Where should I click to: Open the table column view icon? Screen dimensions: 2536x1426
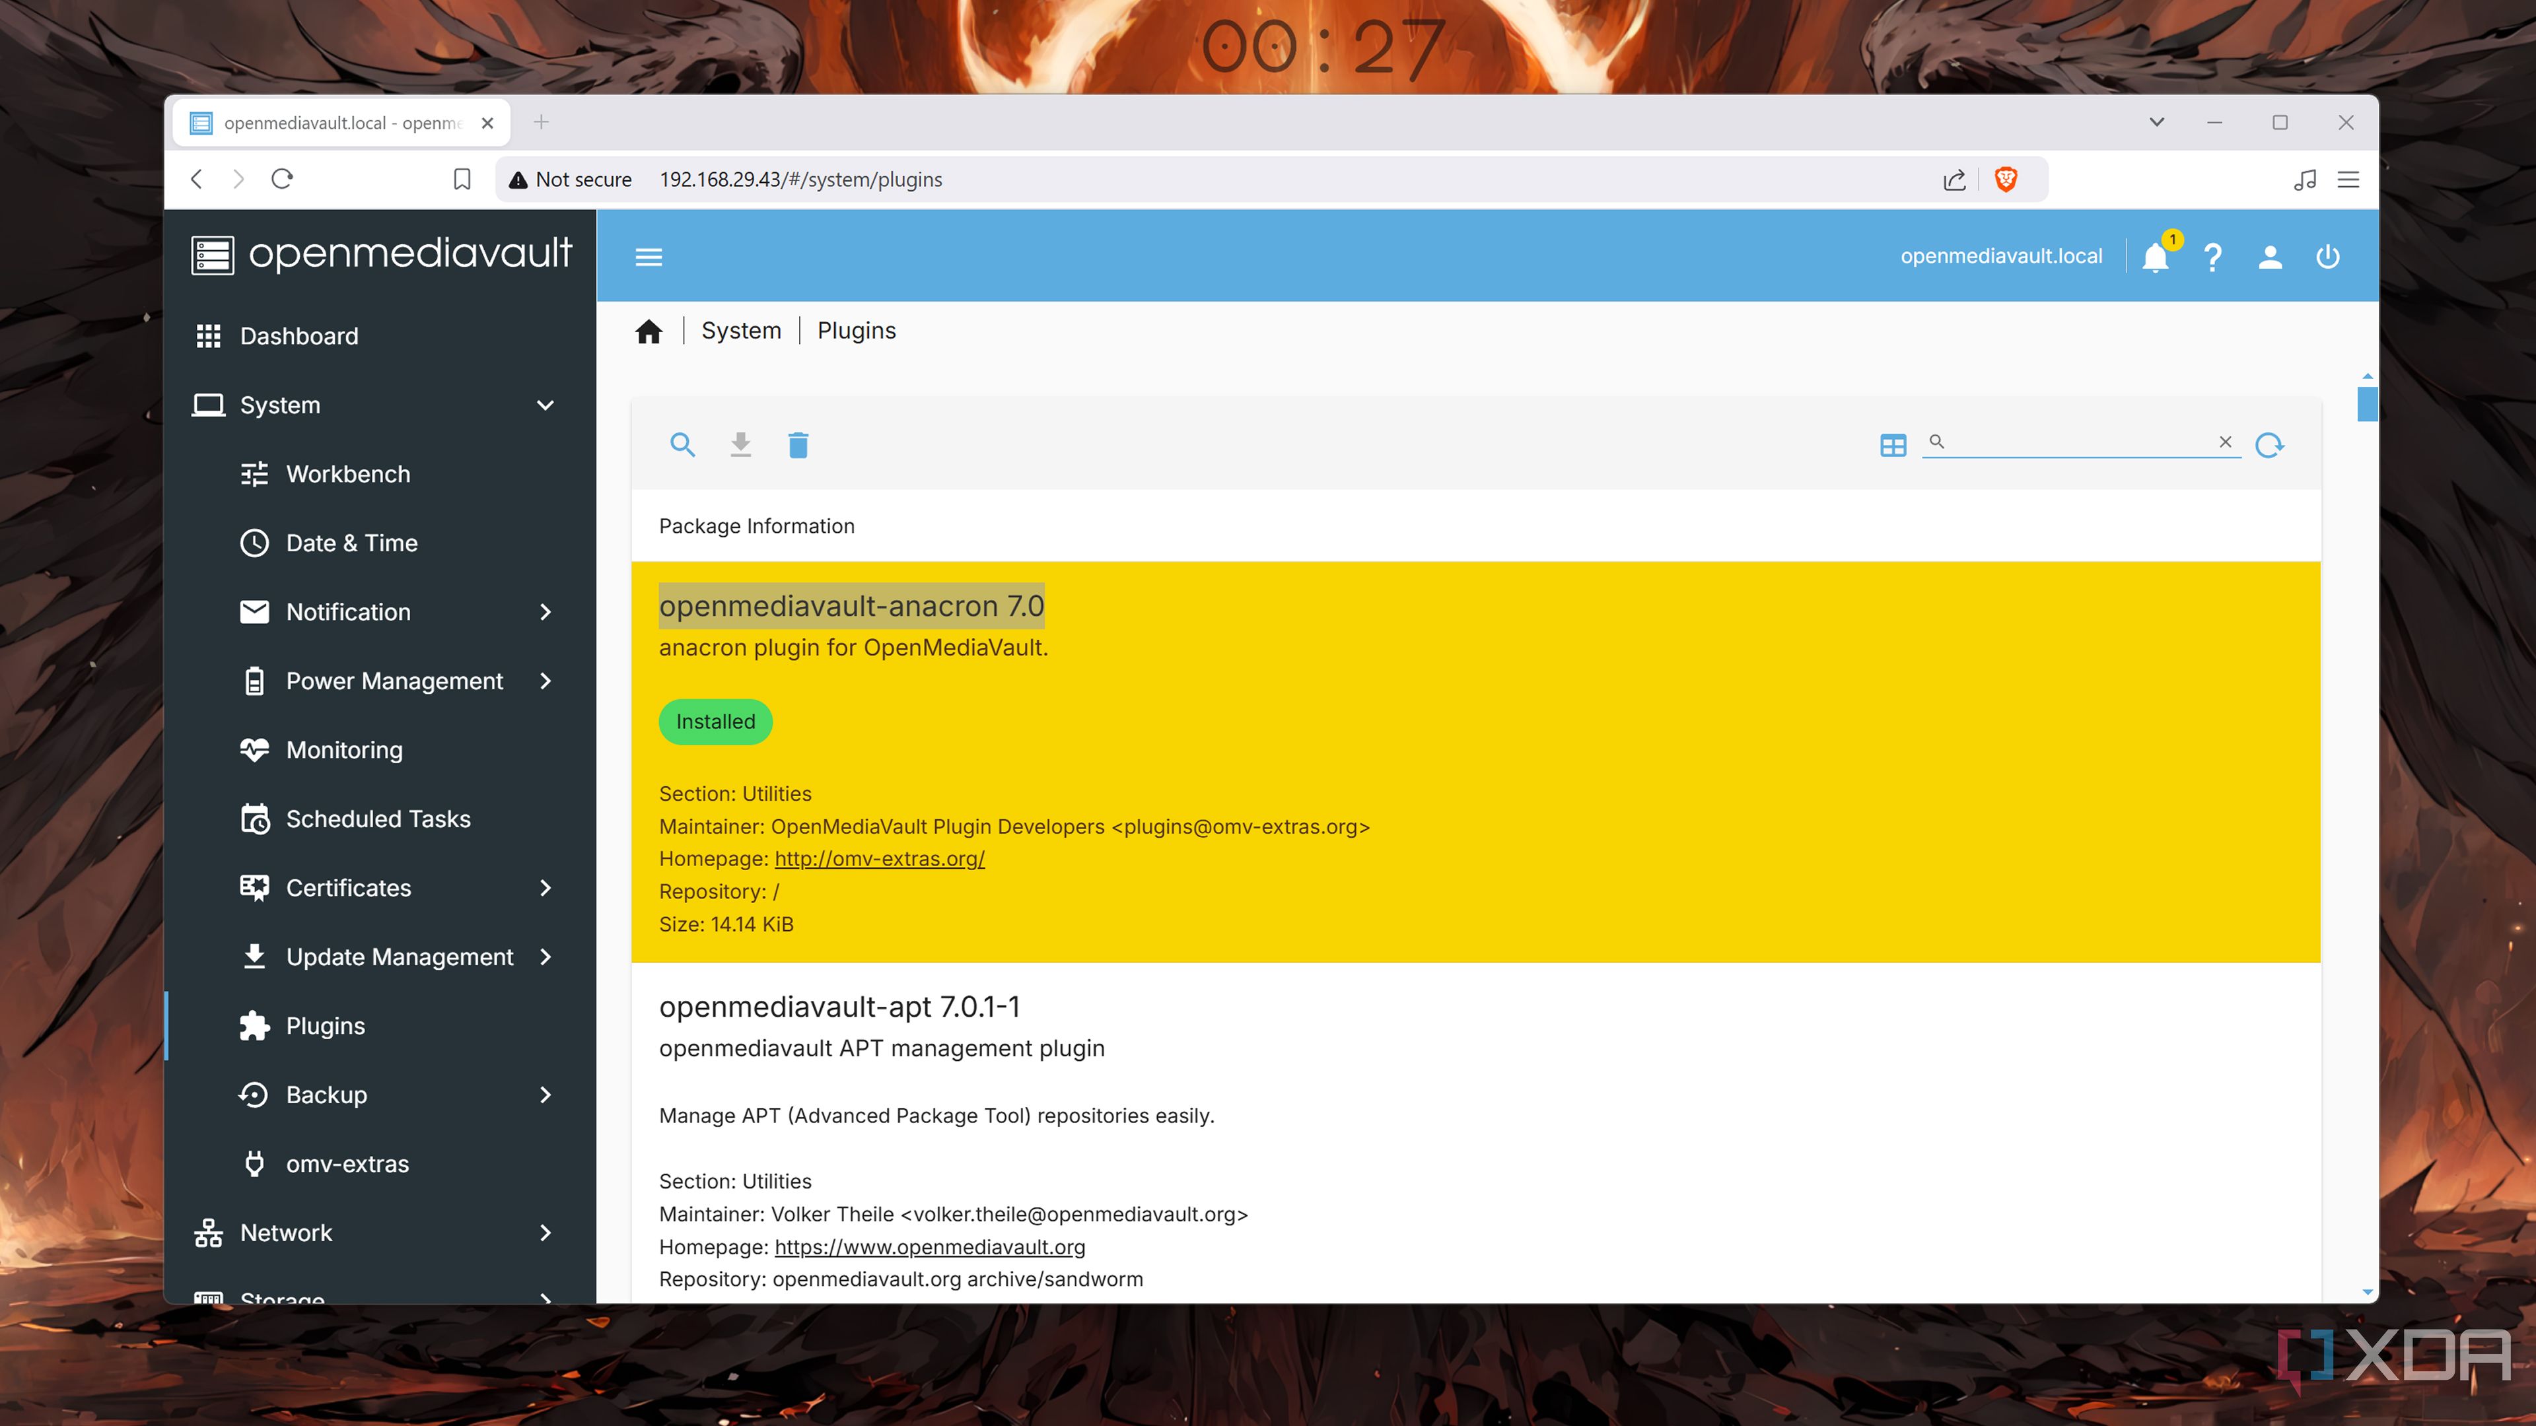[1892, 445]
